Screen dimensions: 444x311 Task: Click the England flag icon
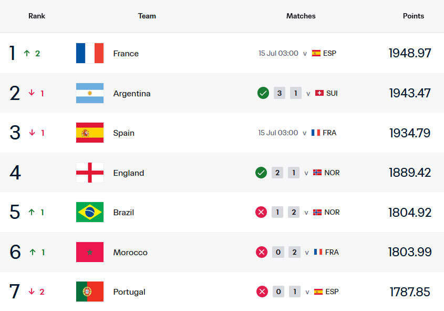click(x=90, y=173)
